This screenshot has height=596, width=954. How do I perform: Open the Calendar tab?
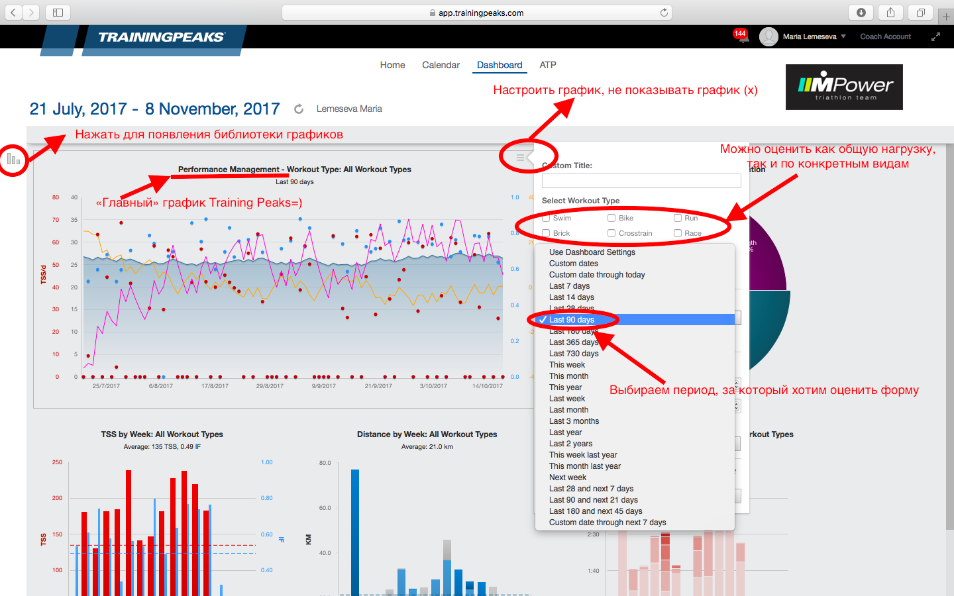441,65
